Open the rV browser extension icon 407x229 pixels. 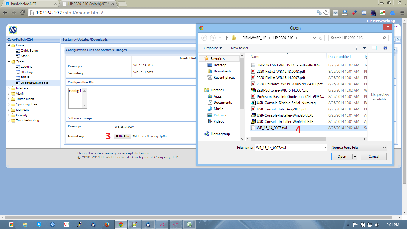(x=335, y=13)
